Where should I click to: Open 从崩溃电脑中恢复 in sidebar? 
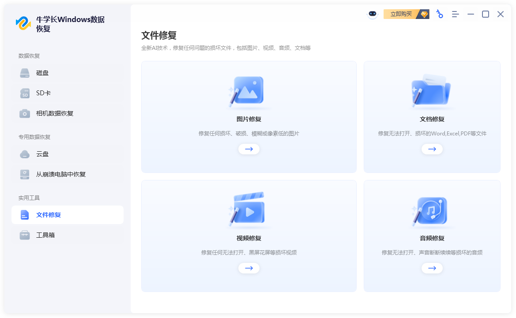(60, 174)
